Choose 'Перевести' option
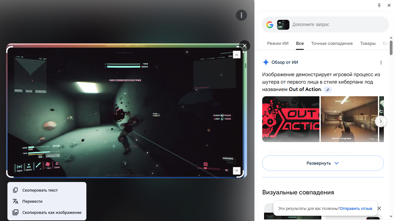Image resolution: width=395 pixels, height=221 pixels. tap(47, 201)
